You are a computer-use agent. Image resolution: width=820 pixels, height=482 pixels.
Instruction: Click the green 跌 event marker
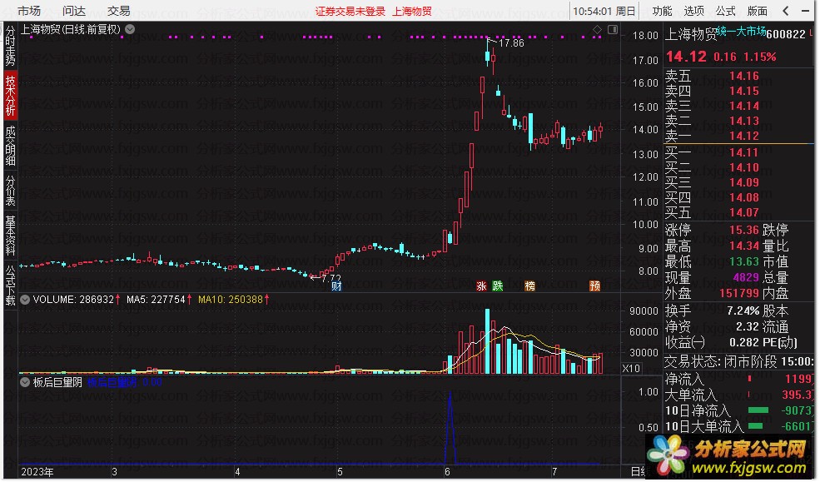pos(497,286)
